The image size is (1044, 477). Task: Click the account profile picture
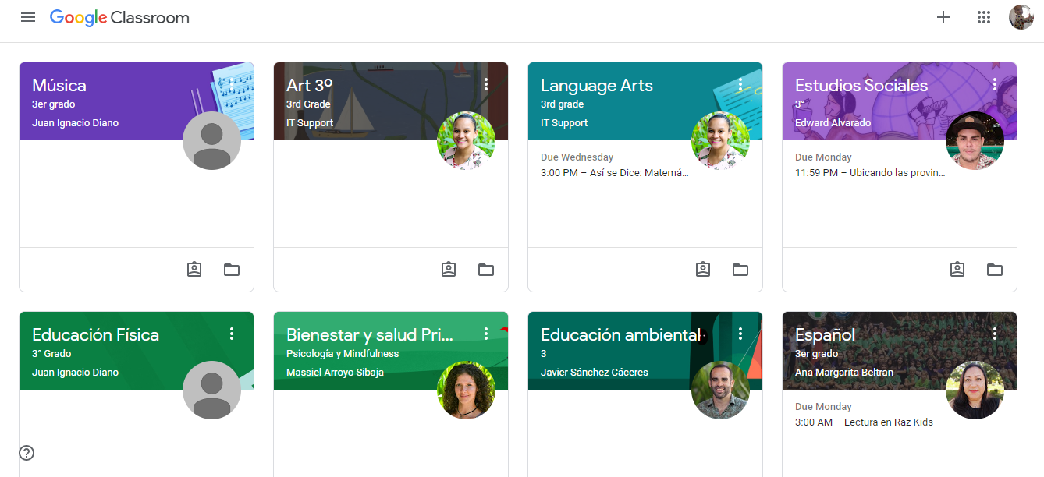[x=1021, y=17]
